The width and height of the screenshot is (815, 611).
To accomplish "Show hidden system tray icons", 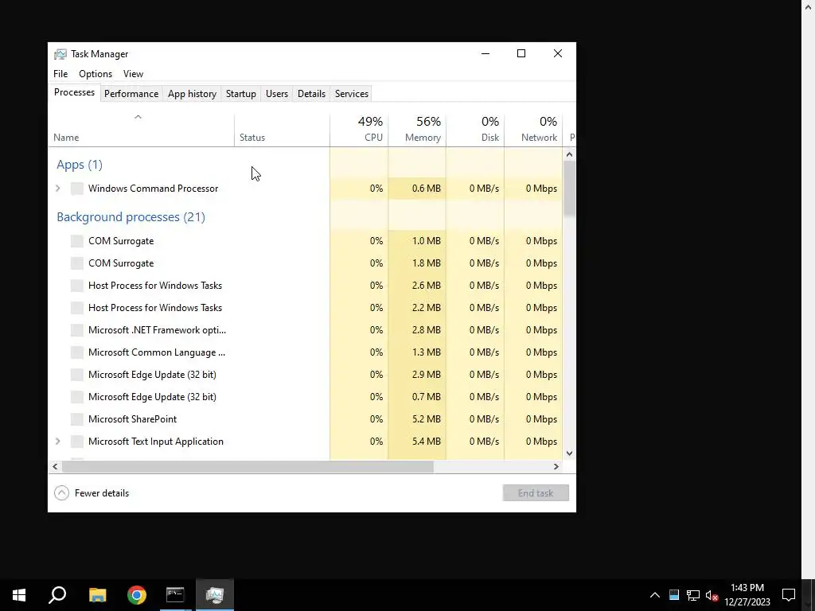I will click(655, 595).
